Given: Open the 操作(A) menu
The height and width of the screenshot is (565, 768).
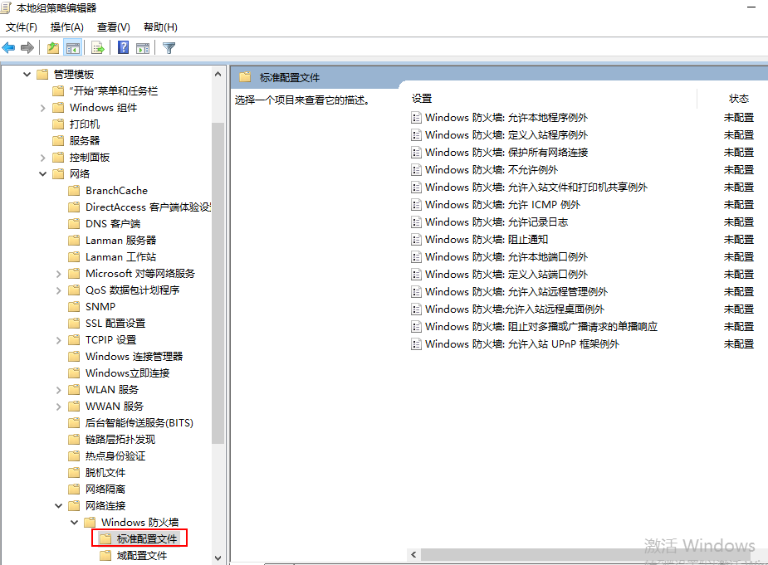Looking at the screenshot, I should [67, 27].
